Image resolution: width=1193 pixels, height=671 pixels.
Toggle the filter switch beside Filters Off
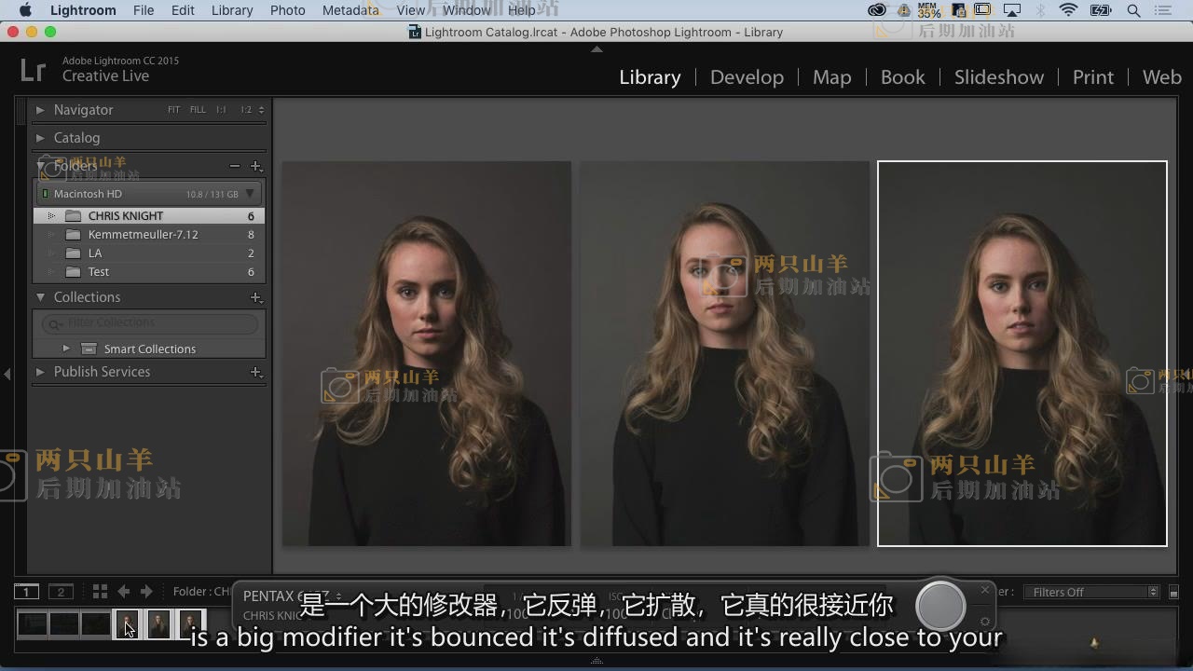click(x=1173, y=592)
